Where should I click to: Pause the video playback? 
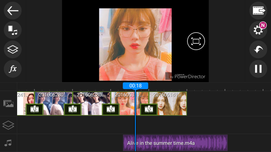(258, 69)
